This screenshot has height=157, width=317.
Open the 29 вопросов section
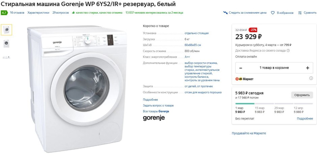(x=61, y=13)
